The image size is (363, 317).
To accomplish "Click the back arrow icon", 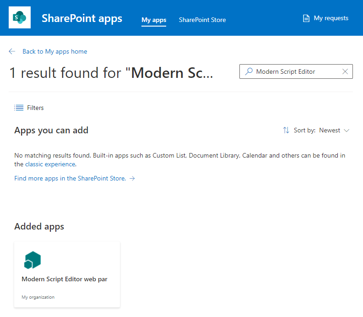I will click(x=12, y=51).
